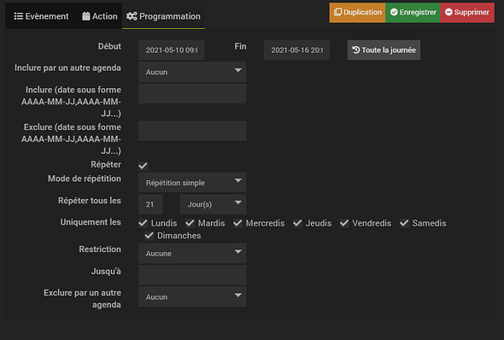Toggle the Dimanches checkbox
The width and height of the screenshot is (504, 340).
tap(149, 236)
